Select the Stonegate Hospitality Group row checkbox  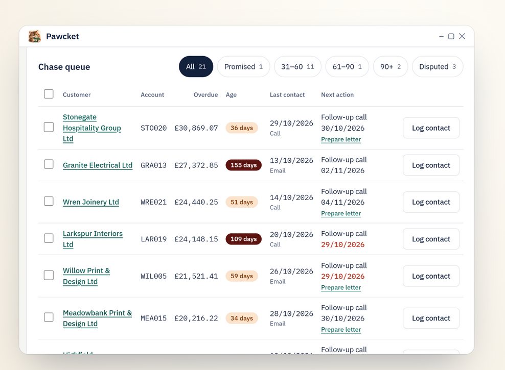pos(49,127)
